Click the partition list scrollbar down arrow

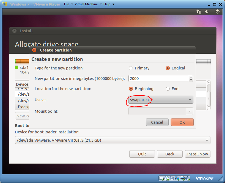point(209,108)
